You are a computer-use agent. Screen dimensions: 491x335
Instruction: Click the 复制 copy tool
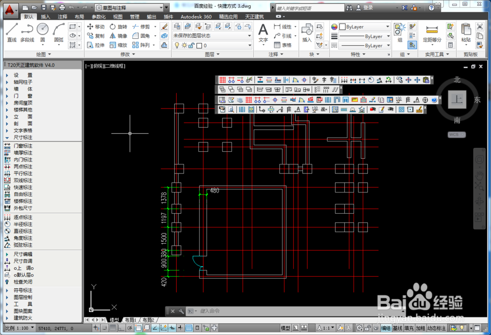tap(96, 36)
